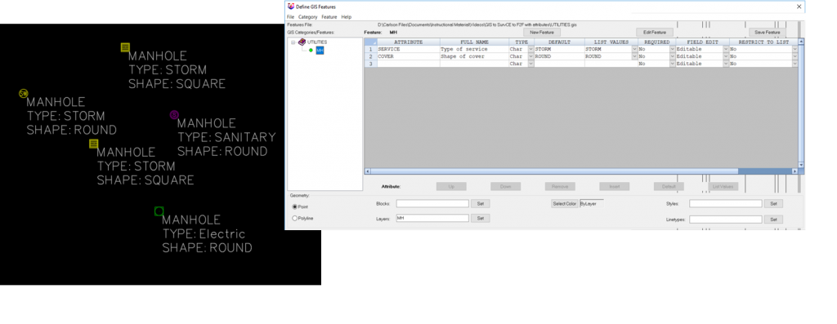Click the green Electric manhole symbol

pyautogui.click(x=159, y=211)
